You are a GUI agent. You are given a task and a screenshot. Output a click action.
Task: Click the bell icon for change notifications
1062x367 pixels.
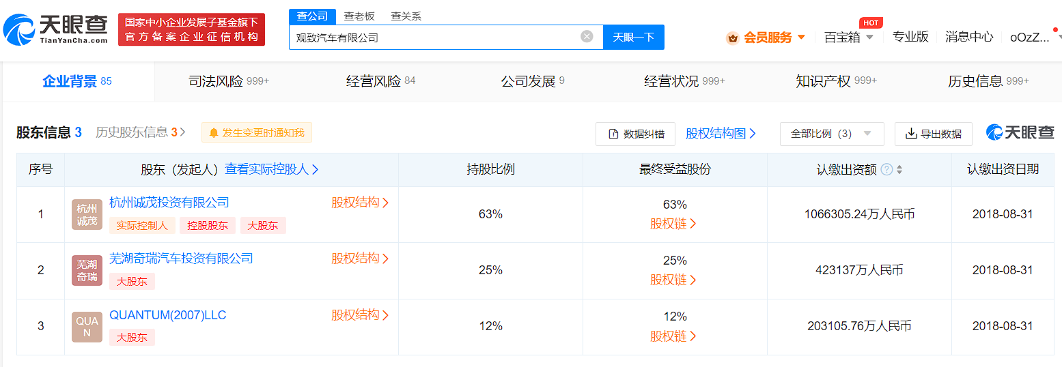(214, 133)
